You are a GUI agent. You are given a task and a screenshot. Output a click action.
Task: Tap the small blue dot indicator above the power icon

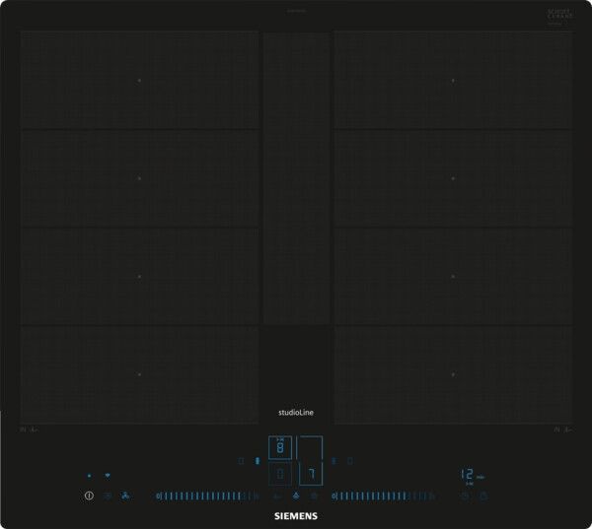[88, 475]
